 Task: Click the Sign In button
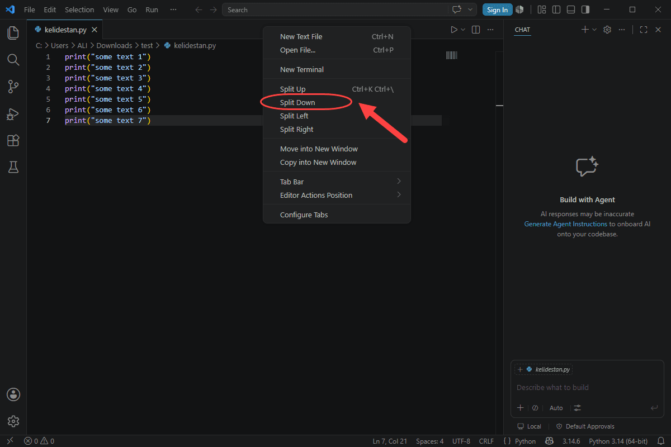coord(497,9)
